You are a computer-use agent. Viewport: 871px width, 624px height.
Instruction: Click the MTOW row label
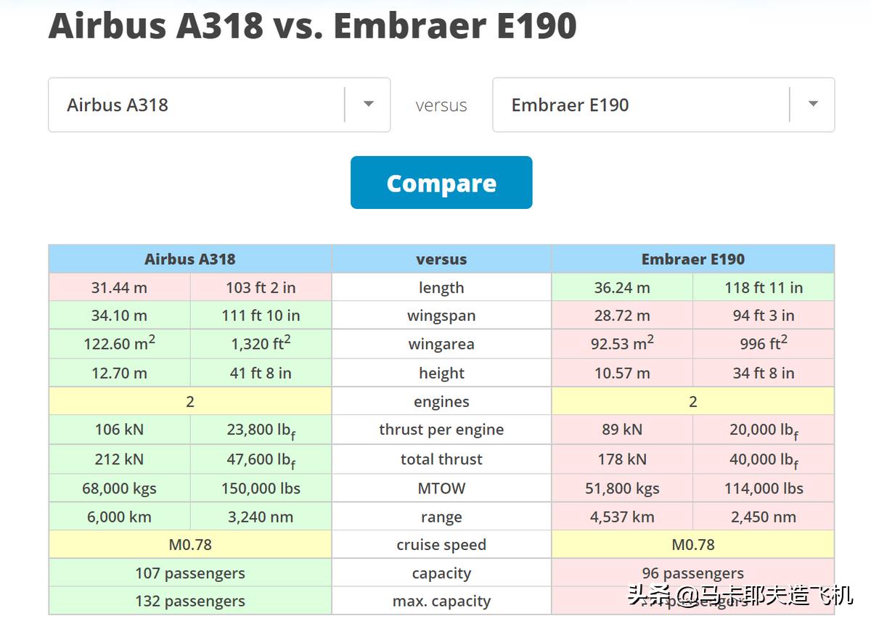441,488
